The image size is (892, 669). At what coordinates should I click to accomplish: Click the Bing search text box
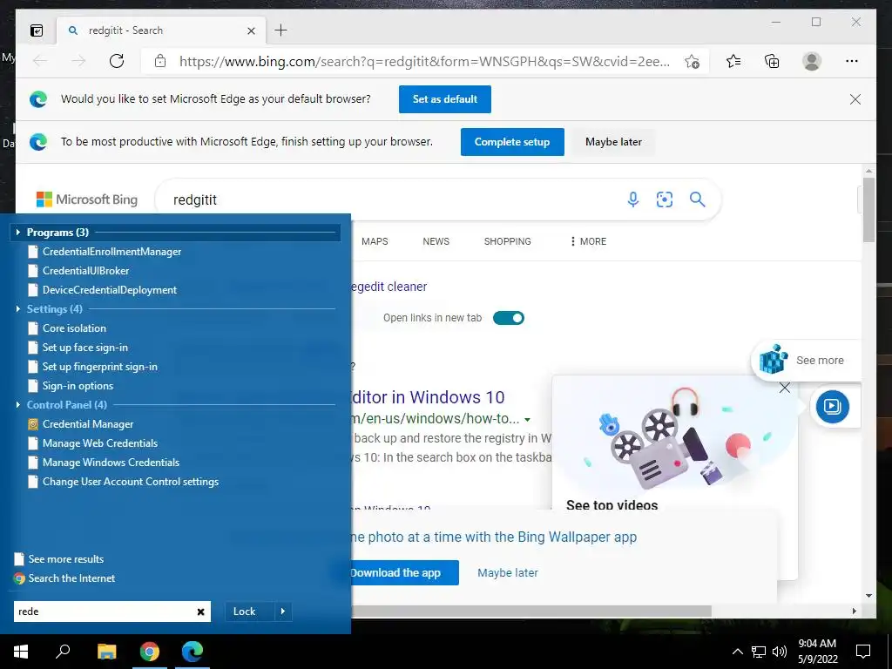(x=393, y=199)
